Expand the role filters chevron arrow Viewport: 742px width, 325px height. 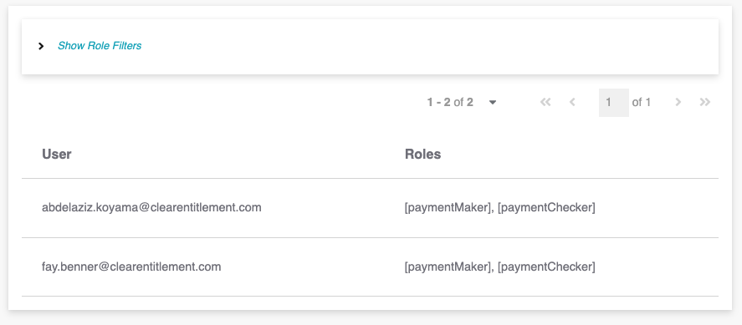41,46
